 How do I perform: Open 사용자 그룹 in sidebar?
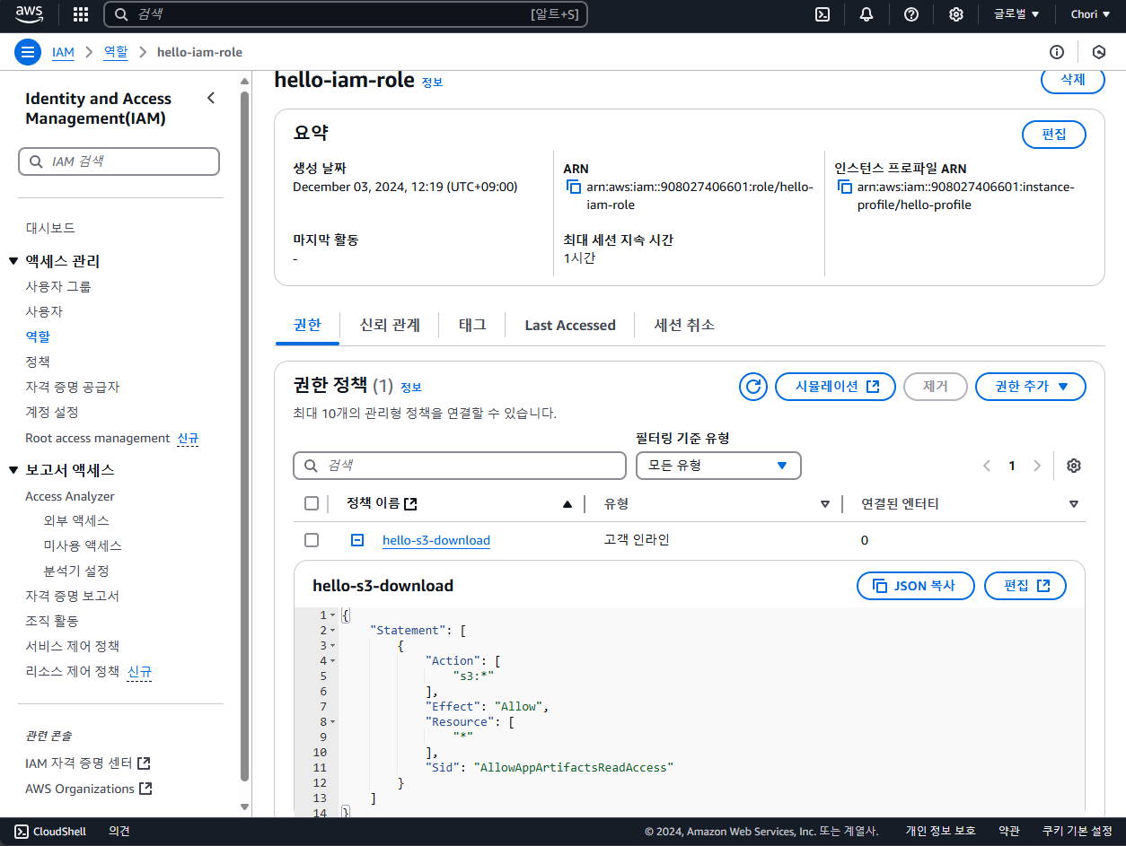pyautogui.click(x=58, y=286)
